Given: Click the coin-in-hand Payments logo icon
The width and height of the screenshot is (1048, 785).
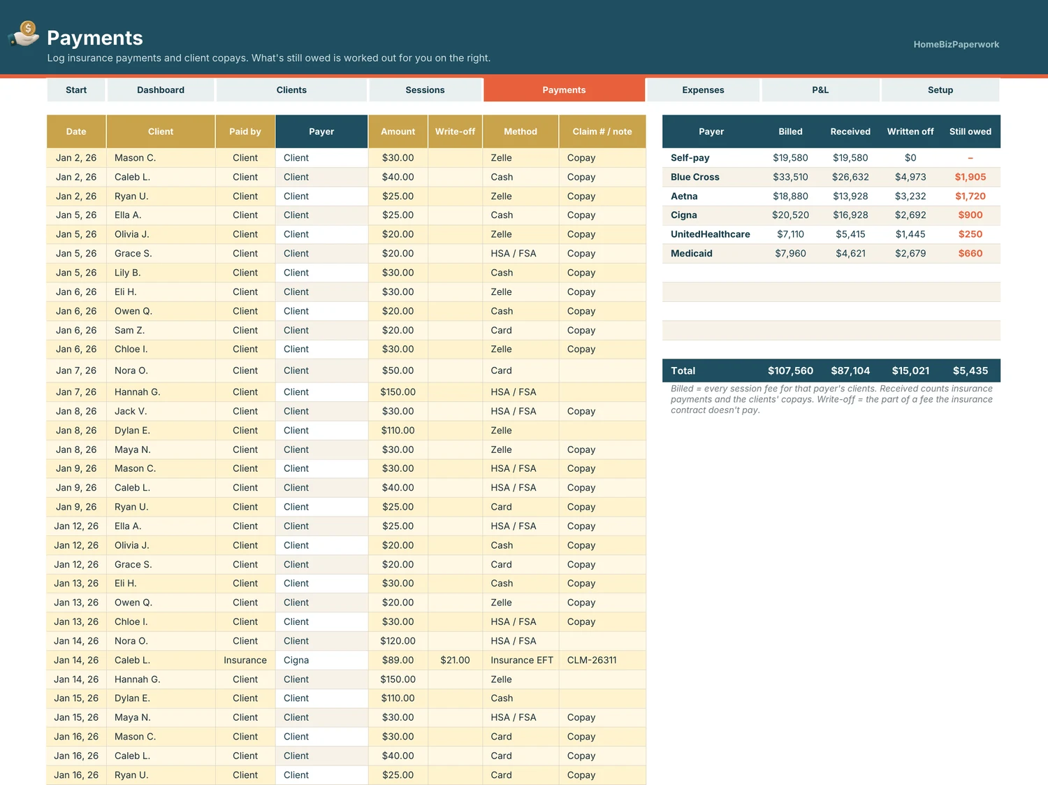Looking at the screenshot, I should pos(24,34).
